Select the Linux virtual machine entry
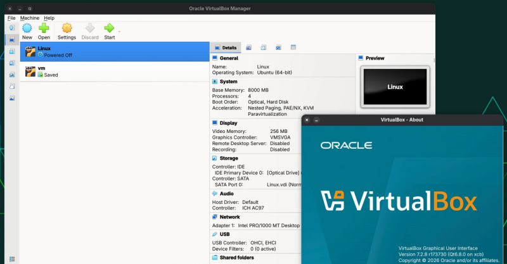Viewport: 507px width, 264px height. point(115,52)
